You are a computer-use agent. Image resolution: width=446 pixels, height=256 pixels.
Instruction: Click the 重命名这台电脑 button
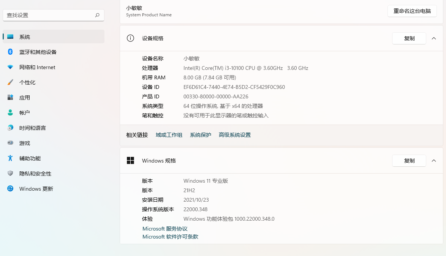point(412,11)
